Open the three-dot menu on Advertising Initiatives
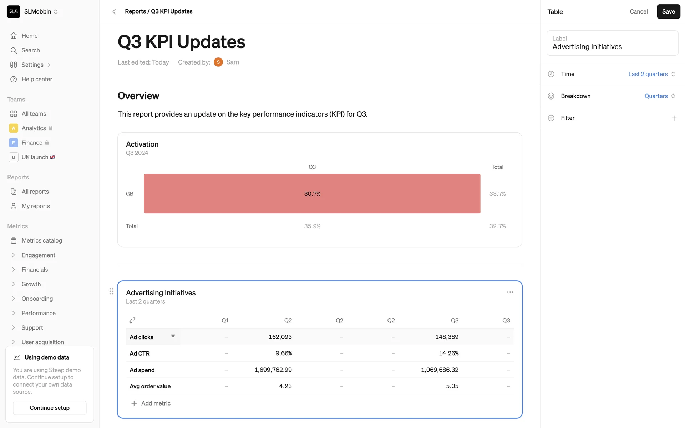Image resolution: width=685 pixels, height=428 pixels. coord(510,292)
